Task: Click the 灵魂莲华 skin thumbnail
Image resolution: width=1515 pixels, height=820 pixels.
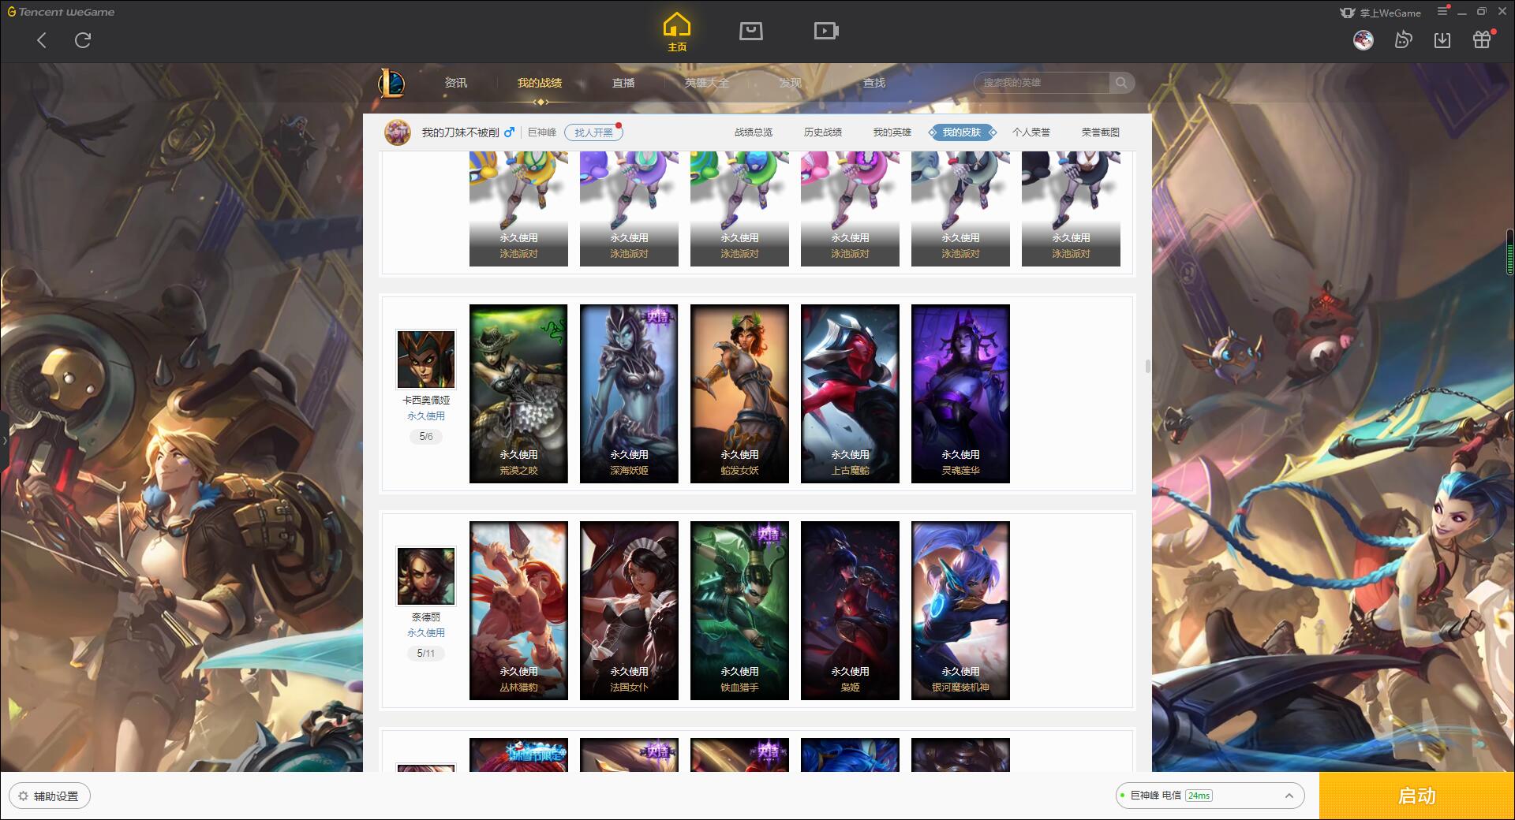Action: [x=960, y=393]
